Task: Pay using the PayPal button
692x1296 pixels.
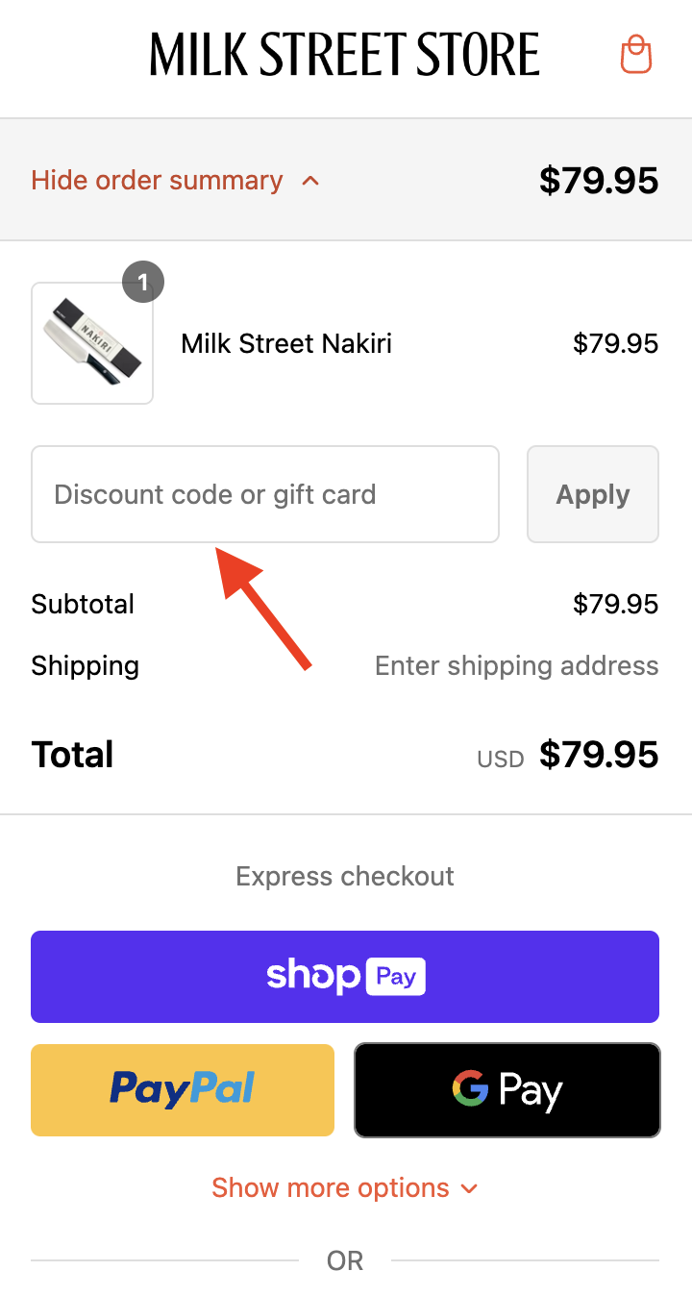Action: pos(183,1090)
